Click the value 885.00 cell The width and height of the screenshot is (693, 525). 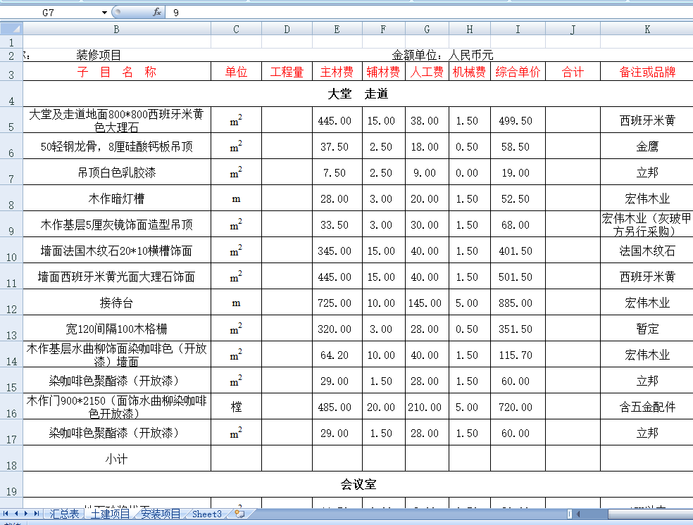(518, 303)
